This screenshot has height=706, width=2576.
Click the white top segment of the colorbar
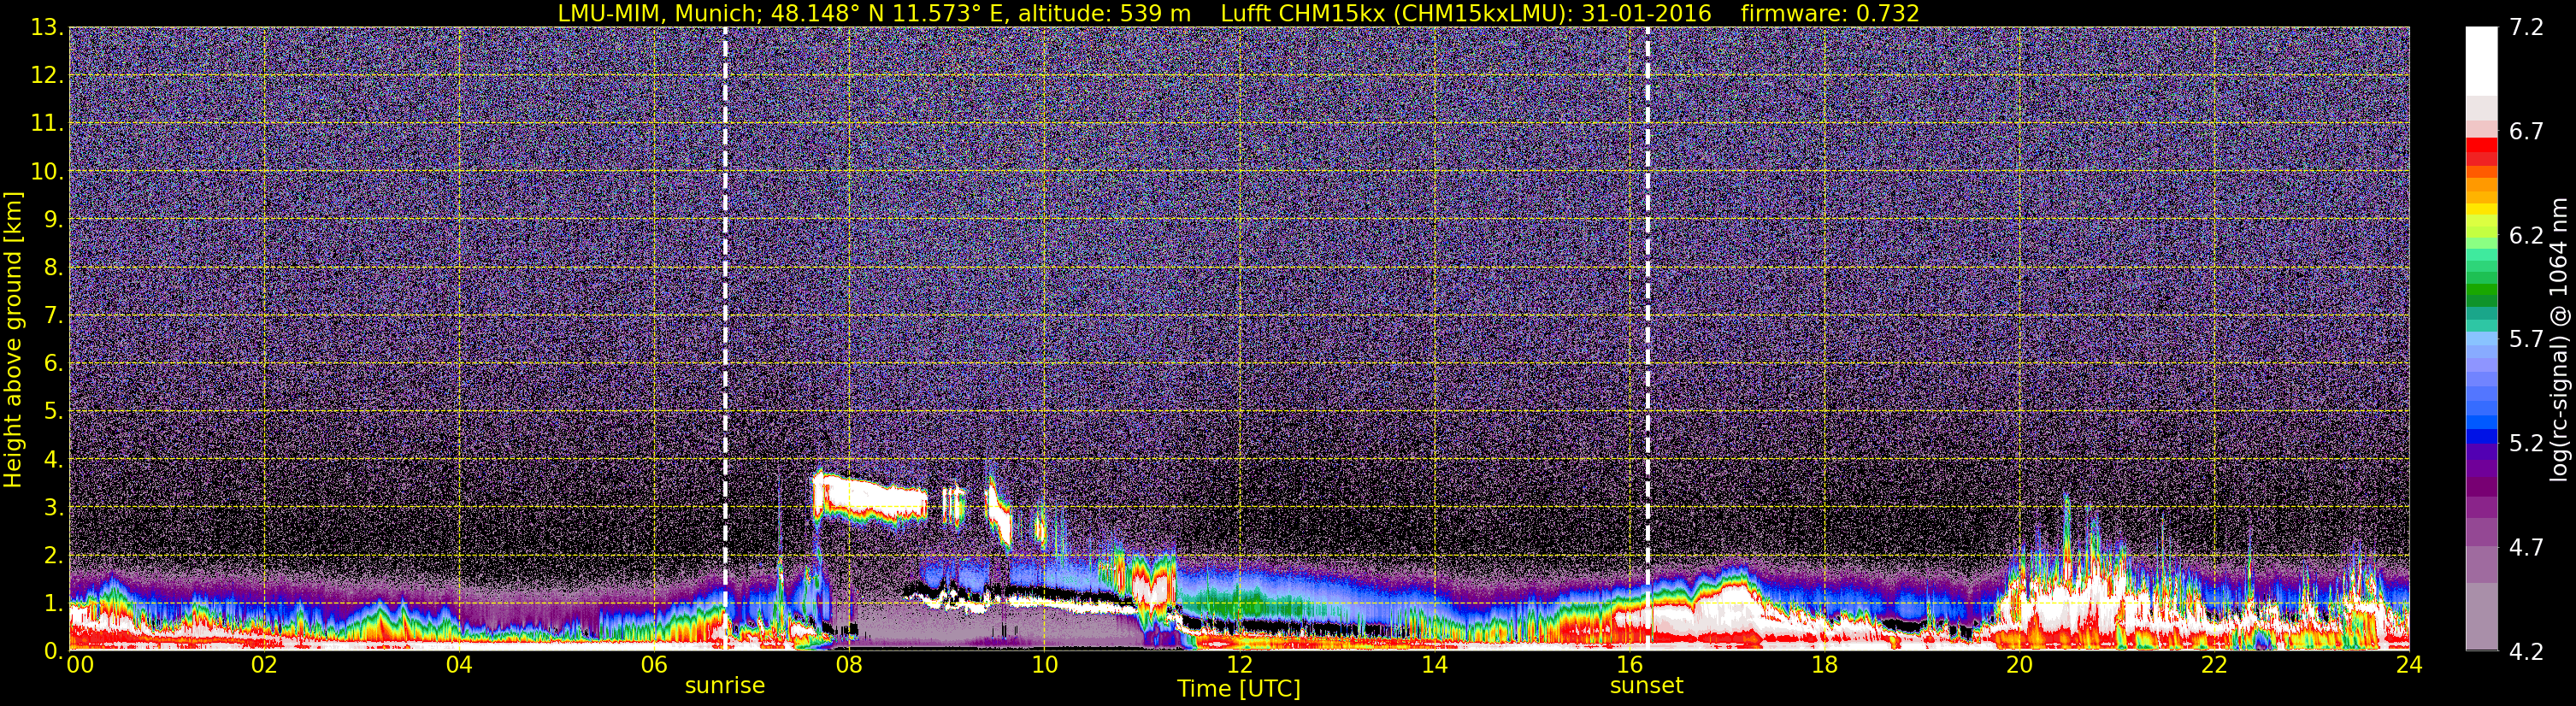(2481, 60)
